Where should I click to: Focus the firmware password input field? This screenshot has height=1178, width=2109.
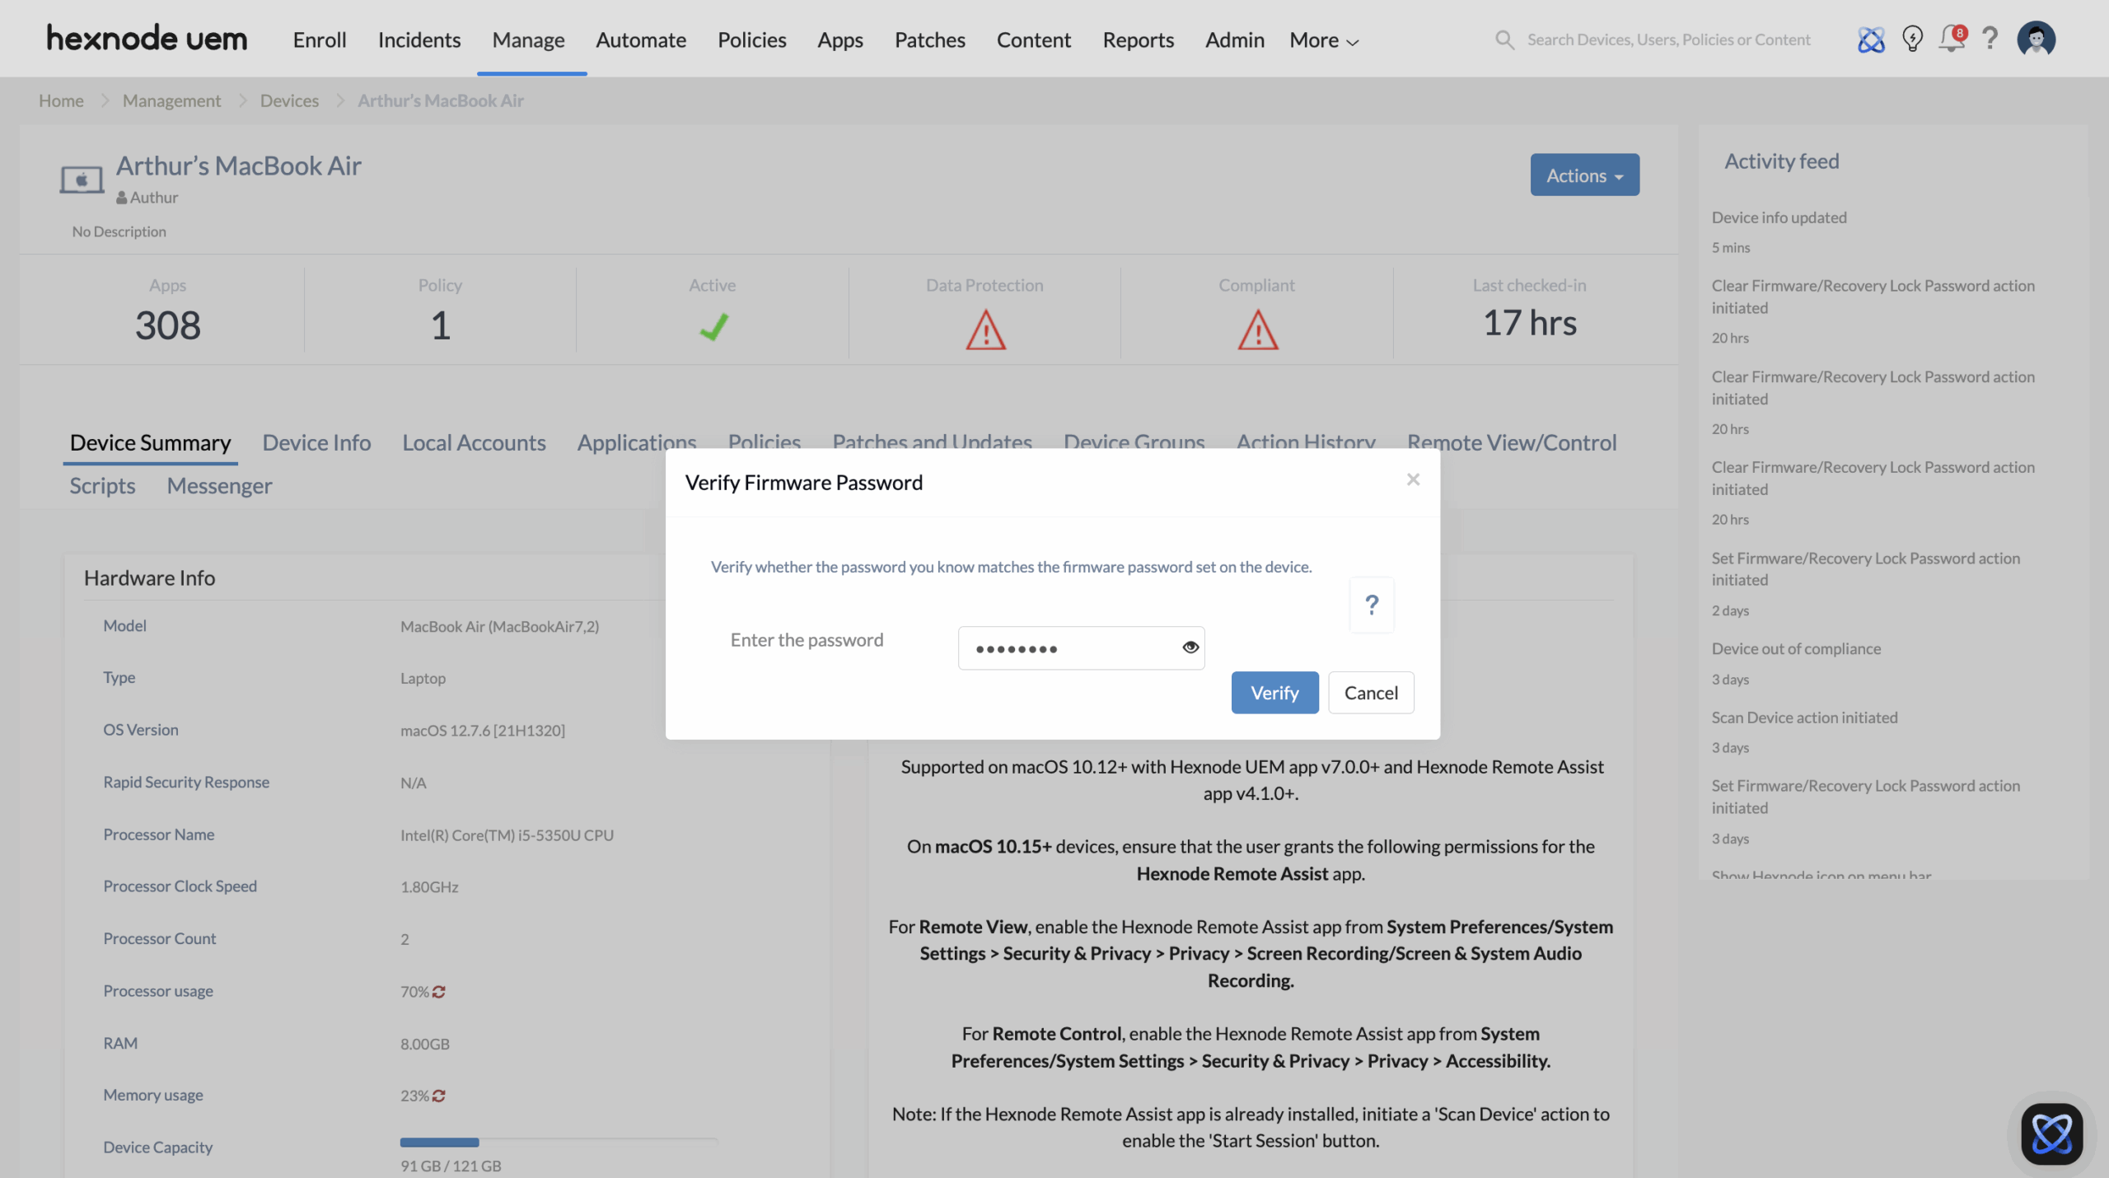coord(1067,648)
